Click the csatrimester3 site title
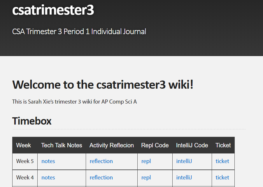 (x=53, y=10)
